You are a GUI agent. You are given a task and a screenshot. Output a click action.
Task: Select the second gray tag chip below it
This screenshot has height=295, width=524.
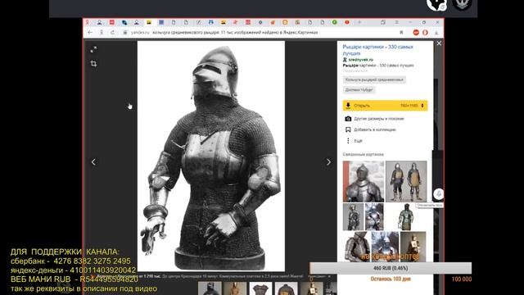[359, 89]
